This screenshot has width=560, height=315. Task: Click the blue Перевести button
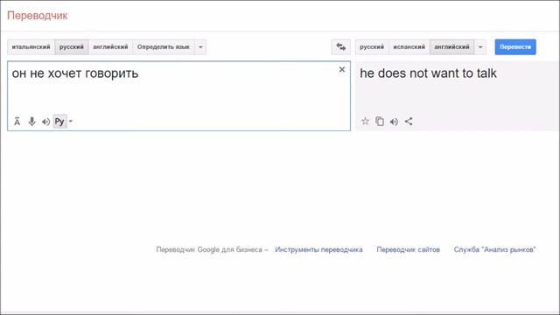point(515,46)
